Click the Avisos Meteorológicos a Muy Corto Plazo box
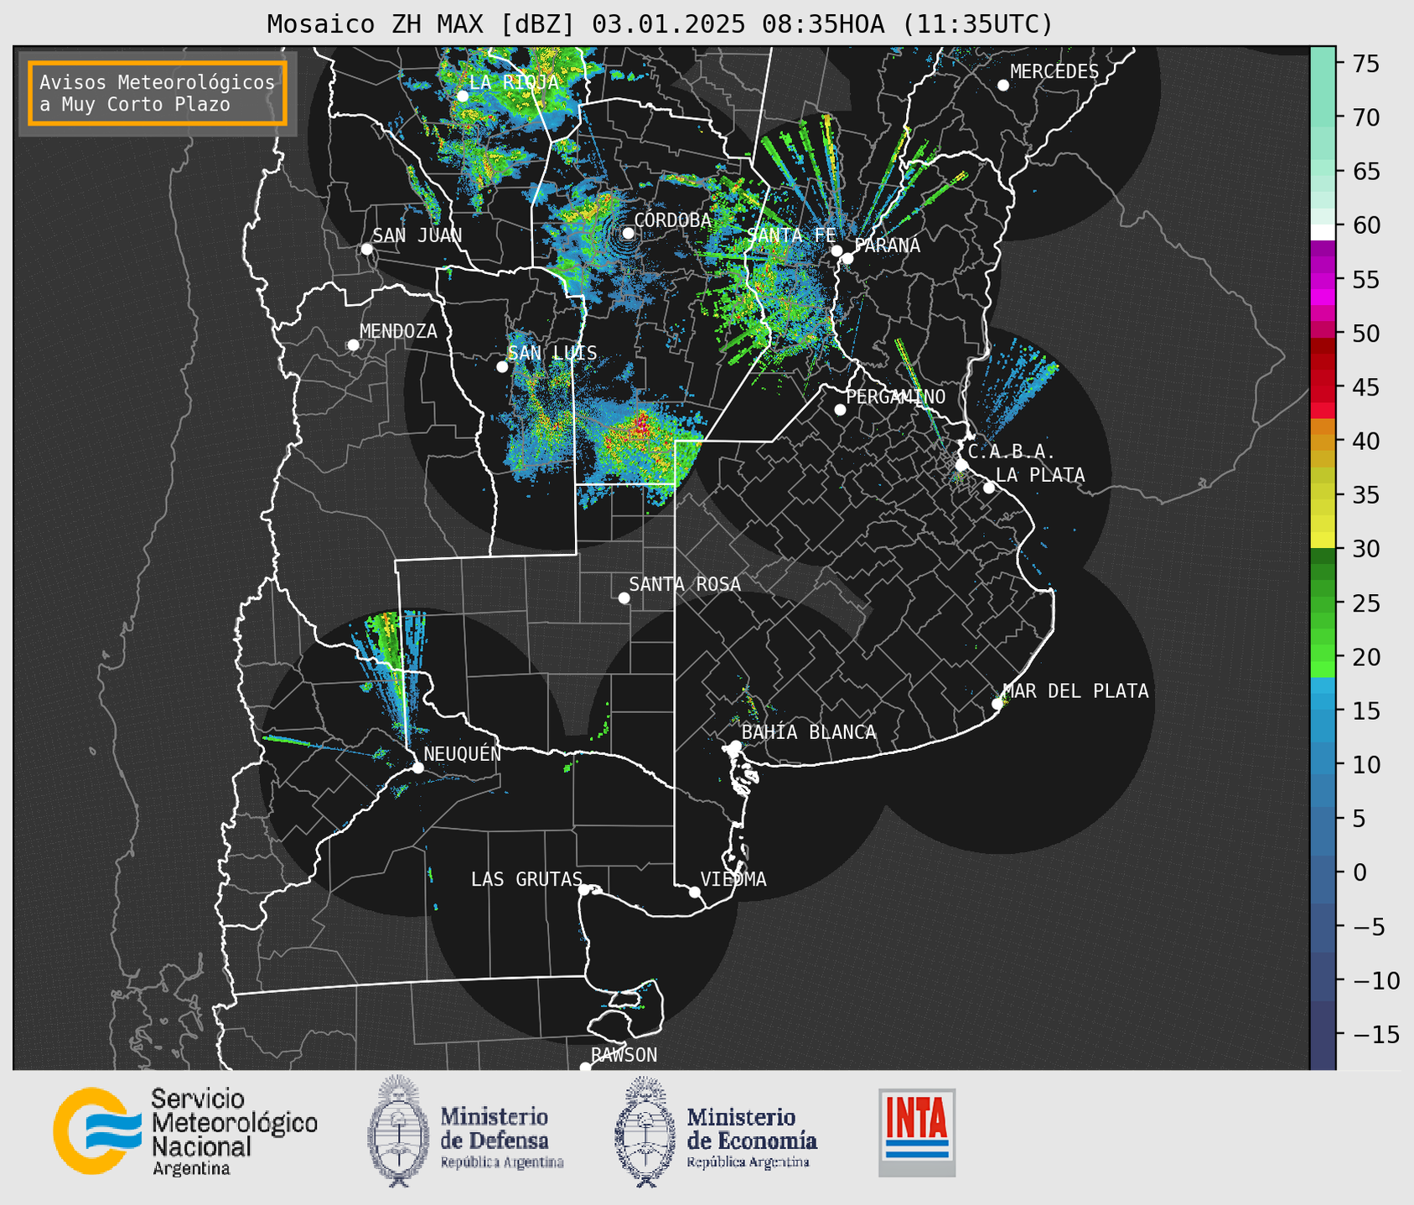The image size is (1414, 1205). pos(158,93)
